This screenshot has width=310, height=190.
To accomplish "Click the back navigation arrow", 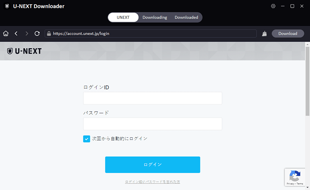I will pyautogui.click(x=16, y=34).
